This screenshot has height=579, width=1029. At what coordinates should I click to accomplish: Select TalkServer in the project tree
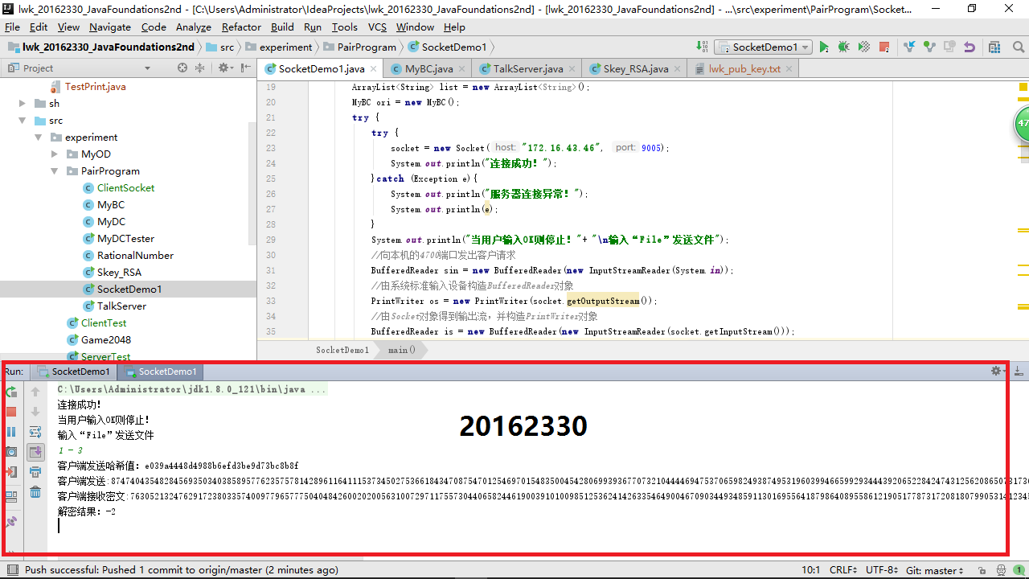click(x=121, y=306)
